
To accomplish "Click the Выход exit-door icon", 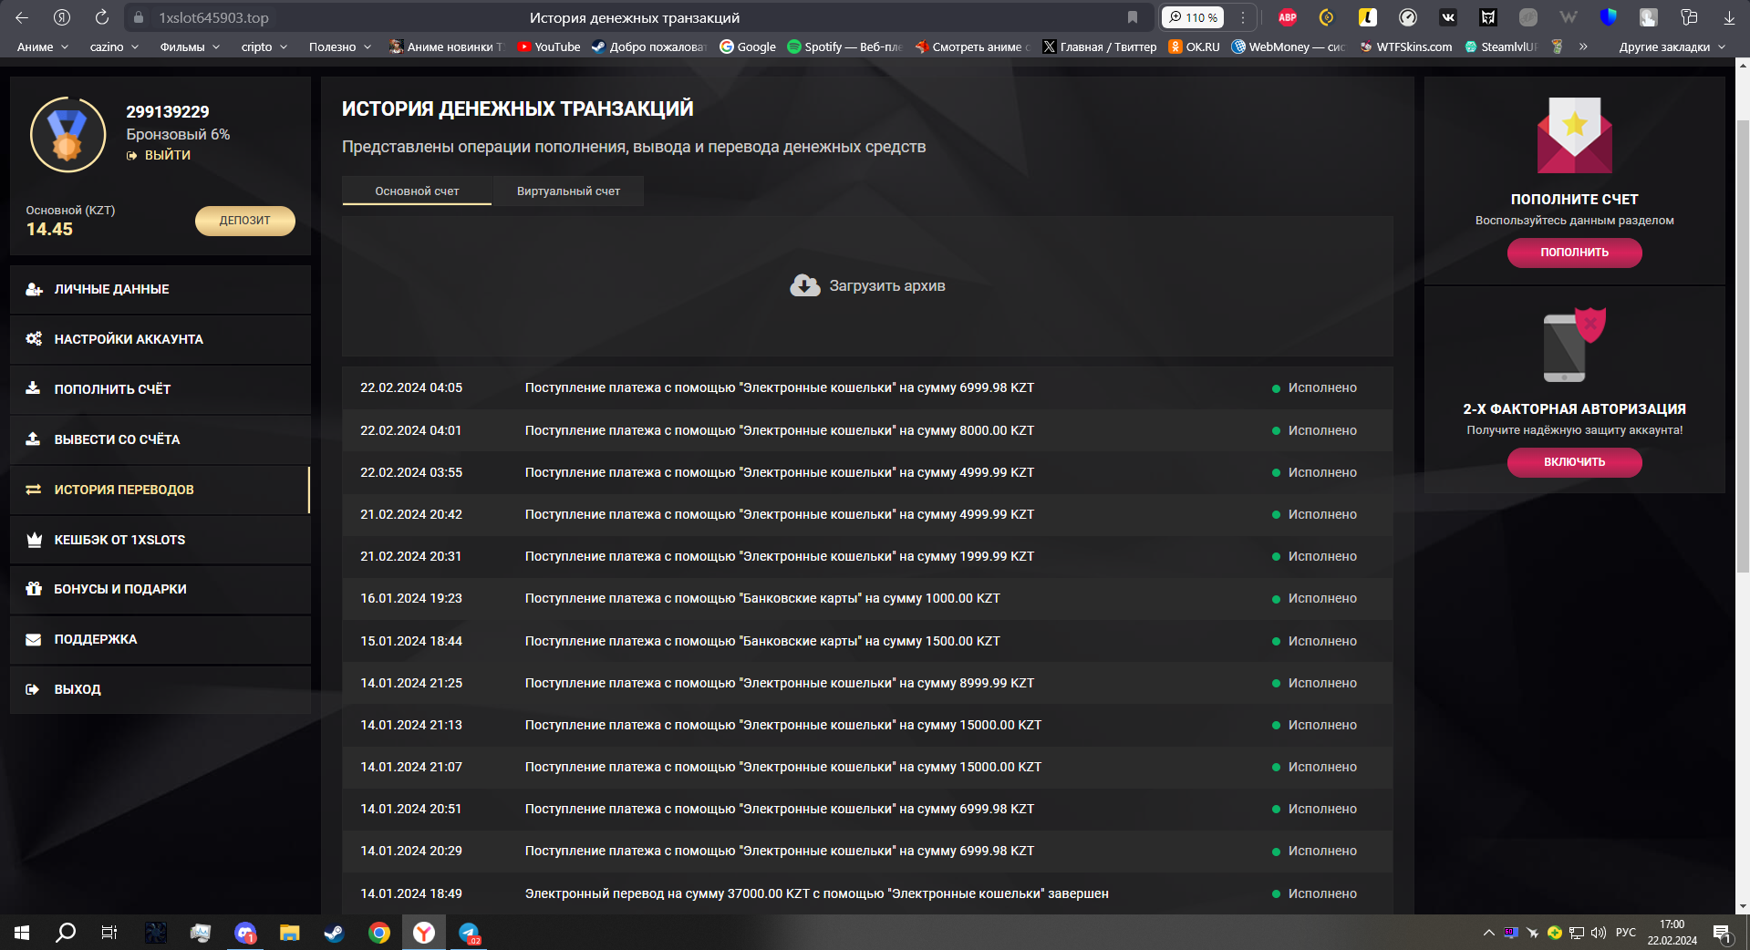I will pos(33,689).
